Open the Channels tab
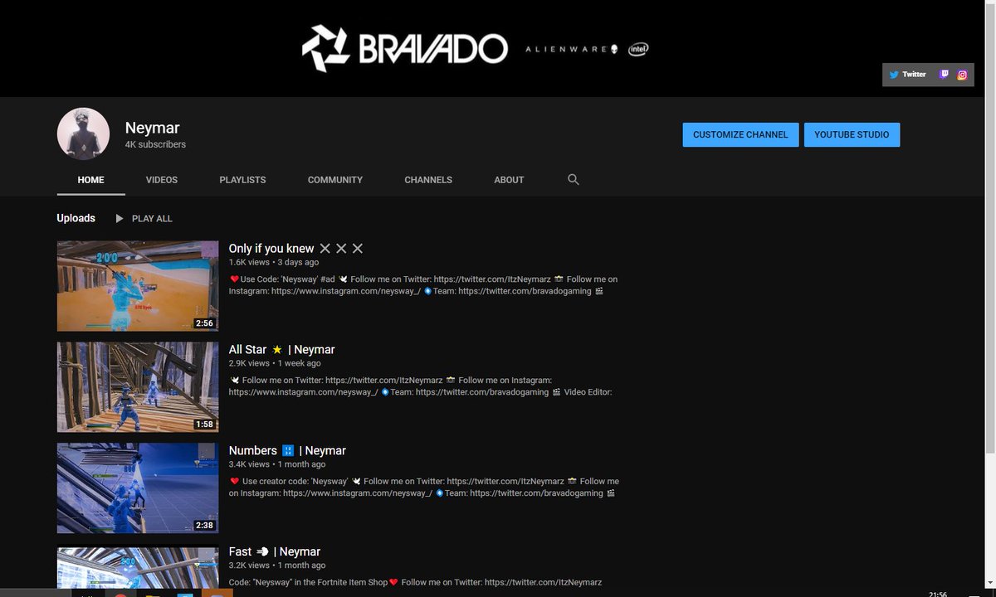 pyautogui.click(x=428, y=180)
